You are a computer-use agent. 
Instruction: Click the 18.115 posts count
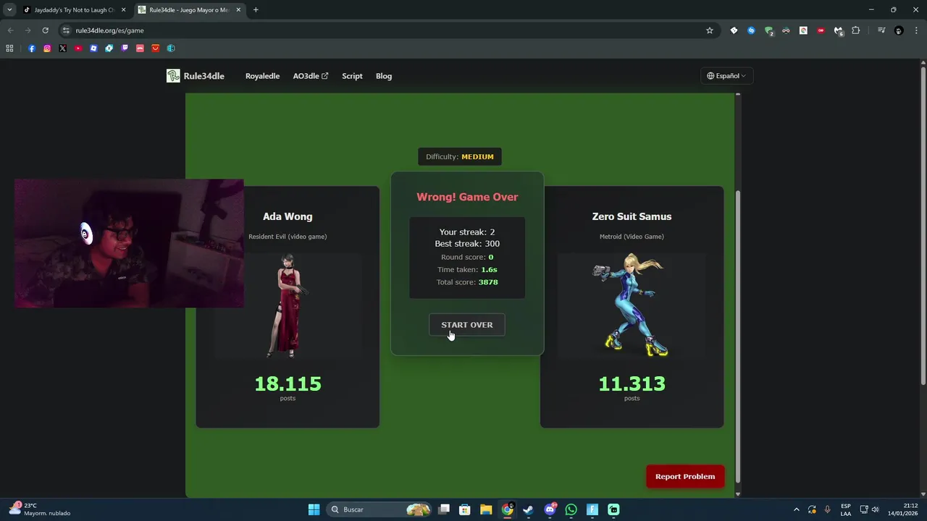(x=288, y=384)
